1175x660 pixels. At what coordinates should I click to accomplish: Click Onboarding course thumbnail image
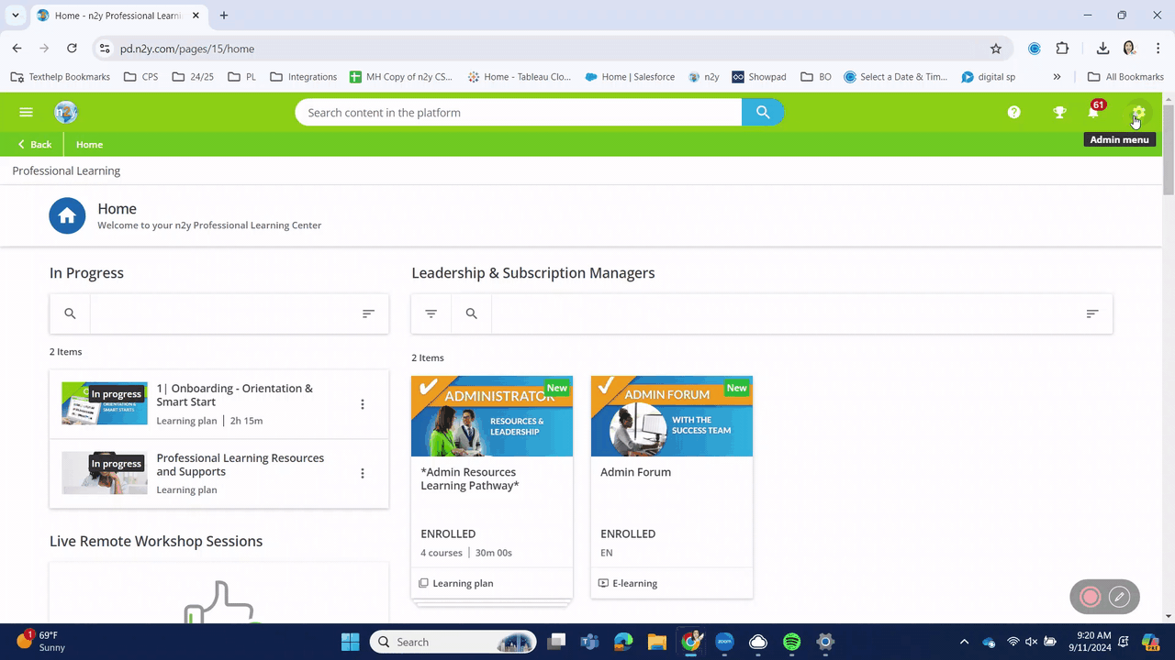tap(105, 403)
